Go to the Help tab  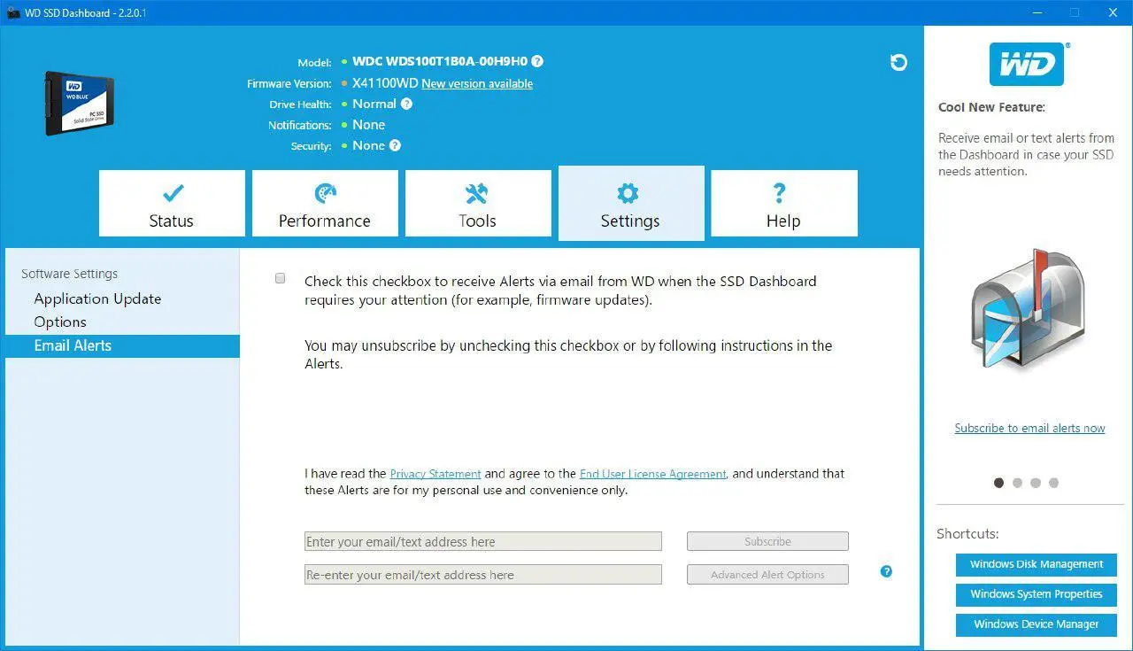(x=784, y=204)
